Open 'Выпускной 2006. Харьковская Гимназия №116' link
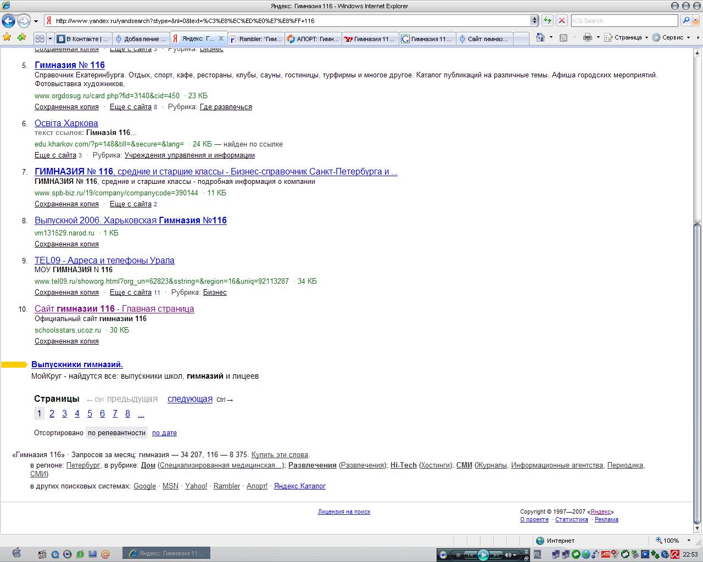703x562 pixels. tap(131, 220)
